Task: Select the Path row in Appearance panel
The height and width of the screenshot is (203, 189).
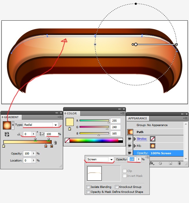Action: pyautogui.click(x=155, y=132)
